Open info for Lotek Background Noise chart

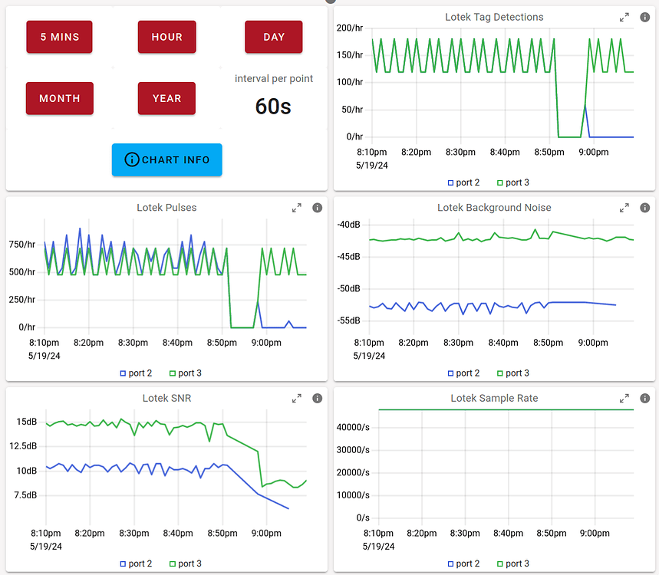[645, 208]
